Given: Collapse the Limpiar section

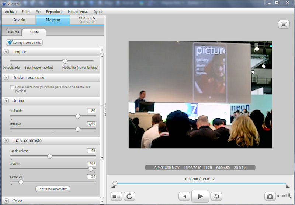Looking at the screenshot, I should tap(6, 52).
